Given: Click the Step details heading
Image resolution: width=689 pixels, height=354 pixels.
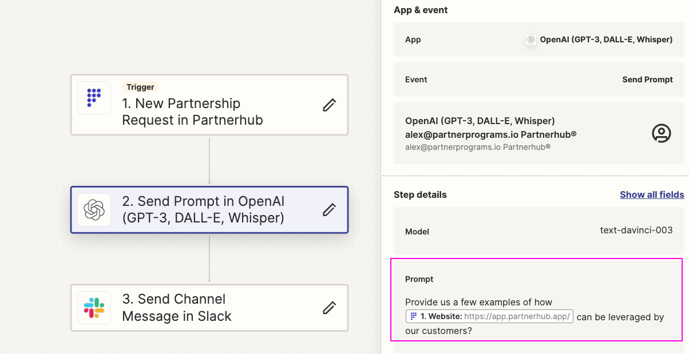Looking at the screenshot, I should tap(420, 194).
